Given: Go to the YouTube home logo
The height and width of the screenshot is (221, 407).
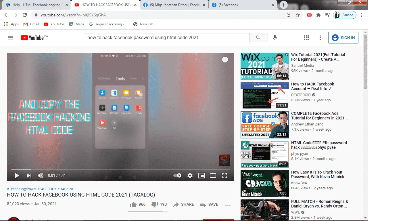Looking at the screenshot, I should coord(32,38).
